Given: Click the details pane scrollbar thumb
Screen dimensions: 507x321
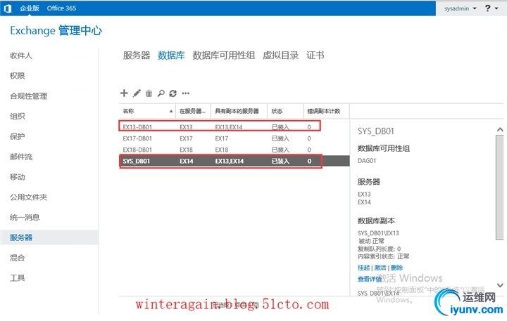Looking at the screenshot, I should (500, 188).
